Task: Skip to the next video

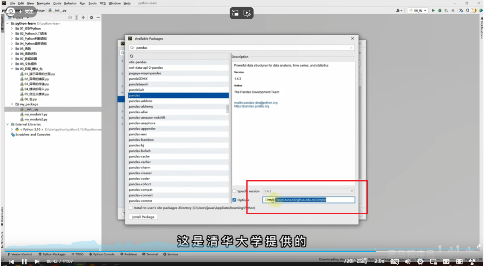Action: [x=37, y=261]
